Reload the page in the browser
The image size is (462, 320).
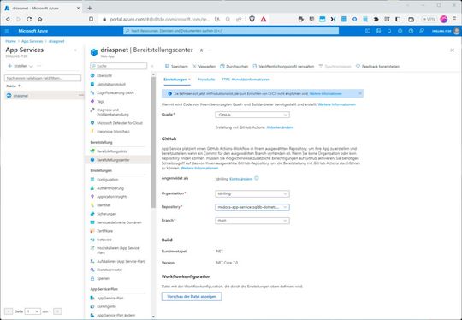(29, 19)
